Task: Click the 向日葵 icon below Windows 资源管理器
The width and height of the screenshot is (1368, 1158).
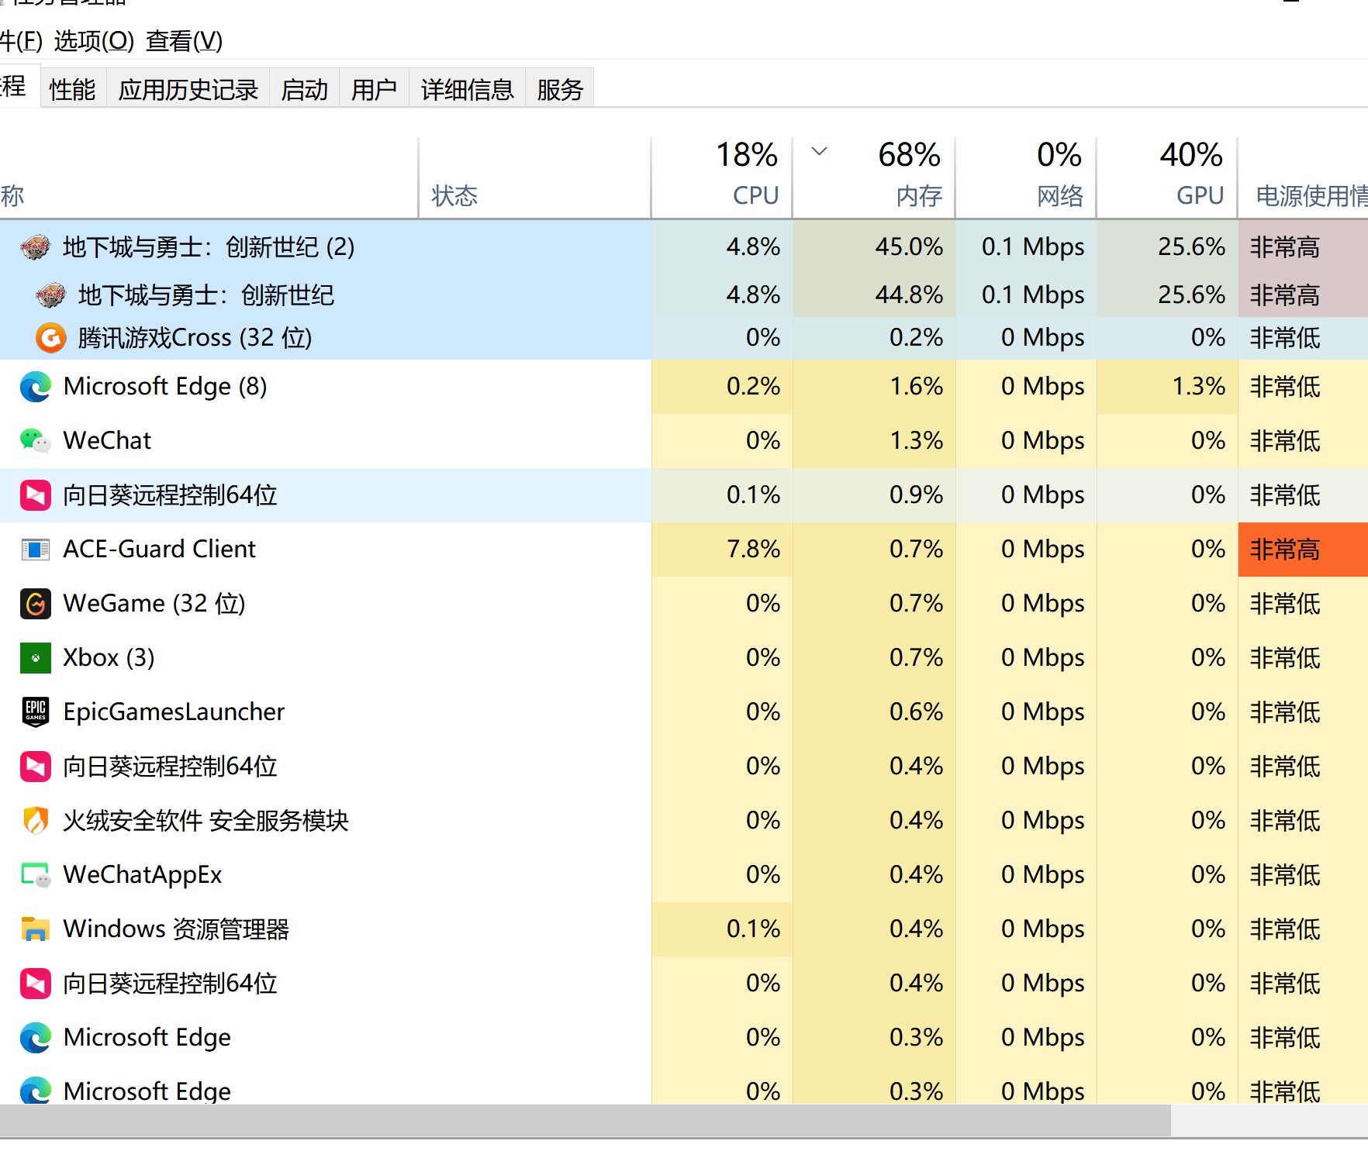Action: click(x=35, y=983)
